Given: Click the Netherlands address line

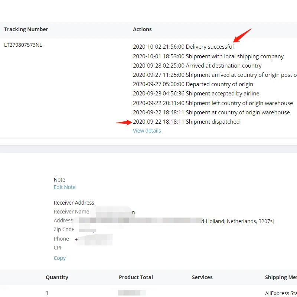Looking at the screenshot, I should [238, 221].
